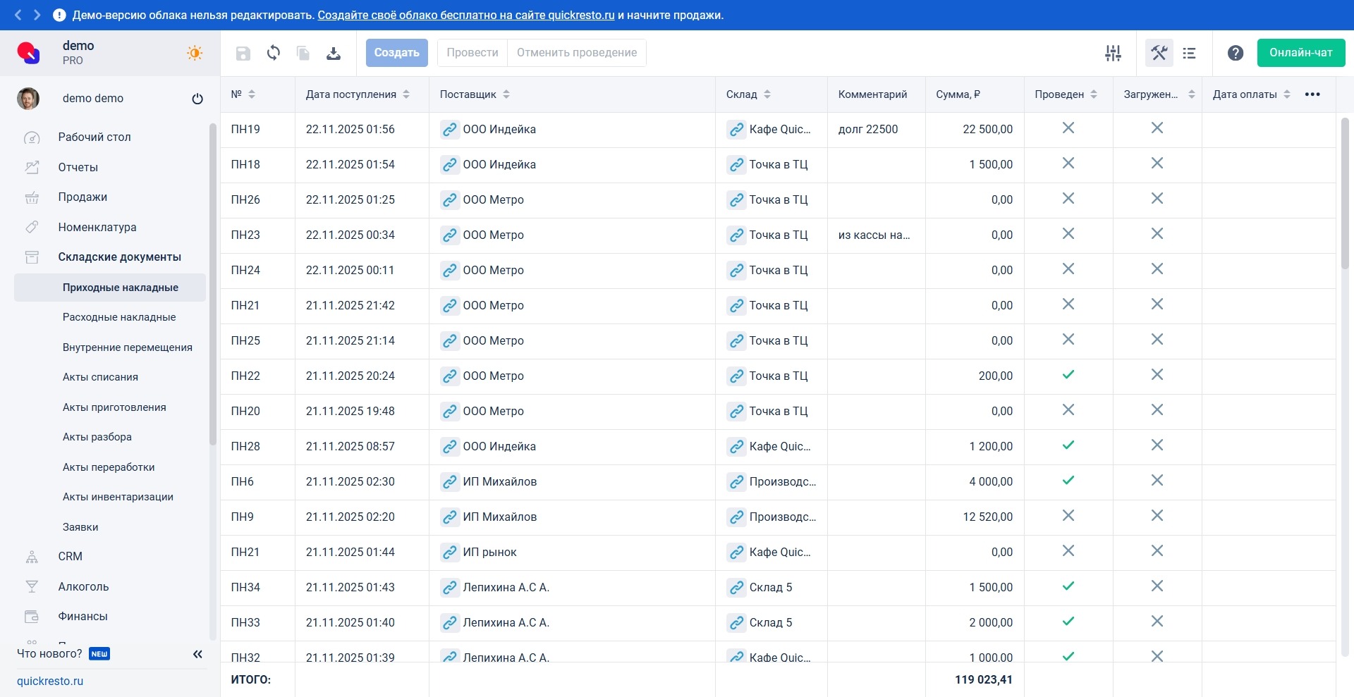The height and width of the screenshot is (697, 1354).
Task: Click the refresh icon in toolbar
Action: 274,53
